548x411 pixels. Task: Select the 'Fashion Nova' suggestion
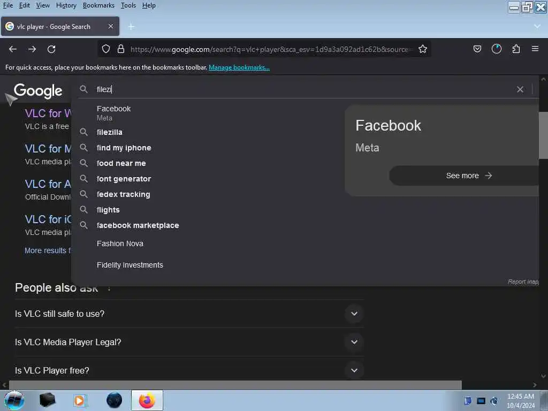[x=120, y=243]
